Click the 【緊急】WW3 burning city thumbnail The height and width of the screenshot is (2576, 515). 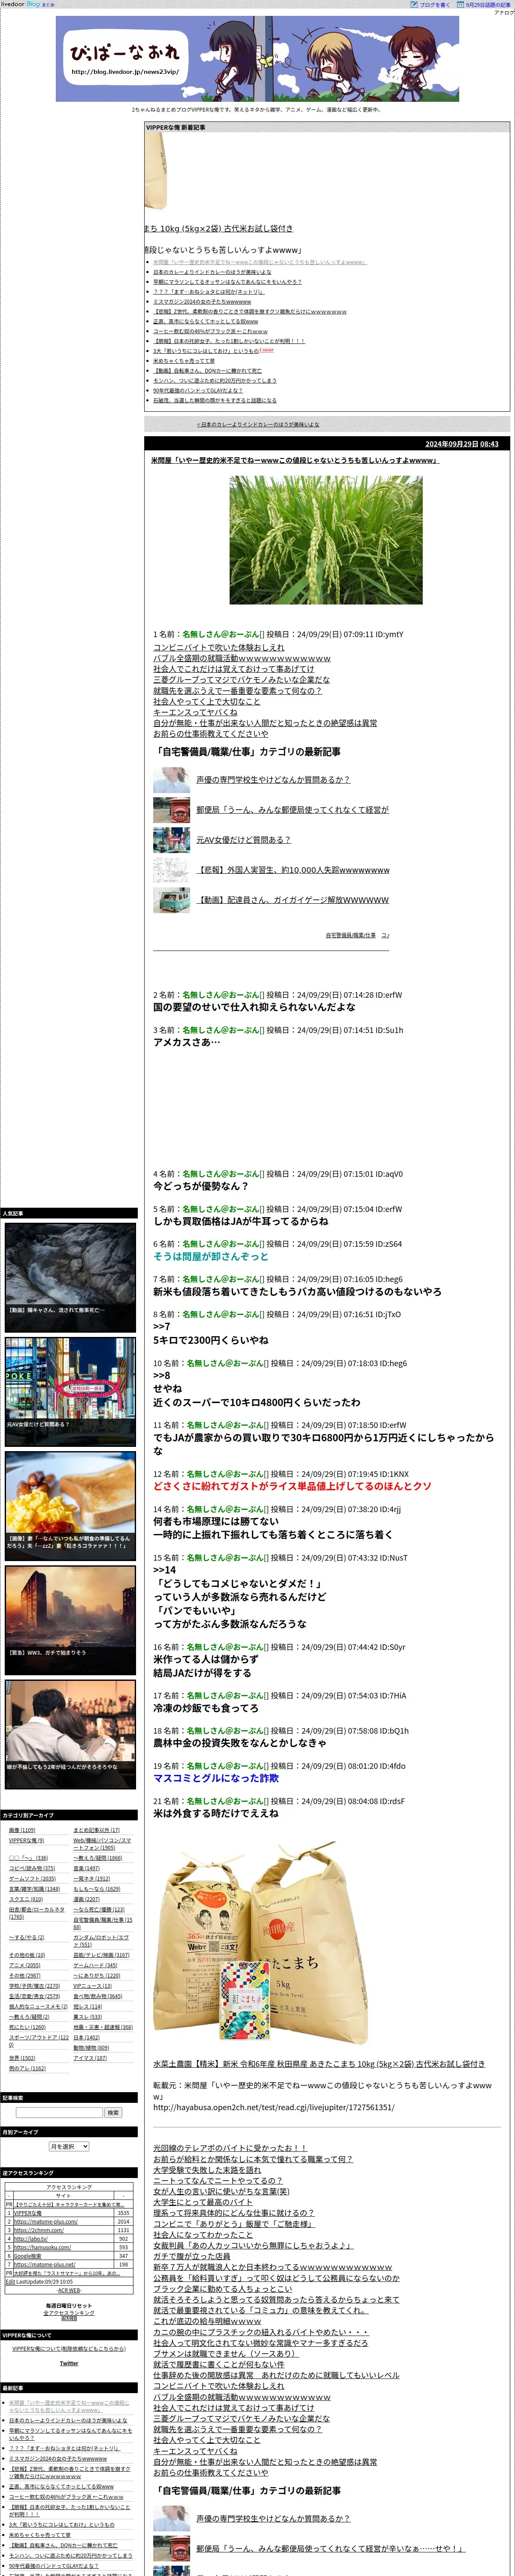[x=70, y=1619]
